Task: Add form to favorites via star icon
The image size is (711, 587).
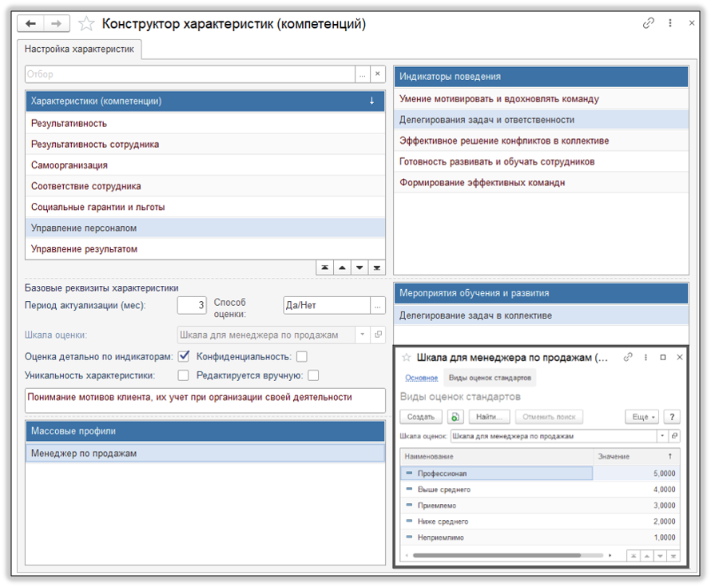Action: click(86, 24)
